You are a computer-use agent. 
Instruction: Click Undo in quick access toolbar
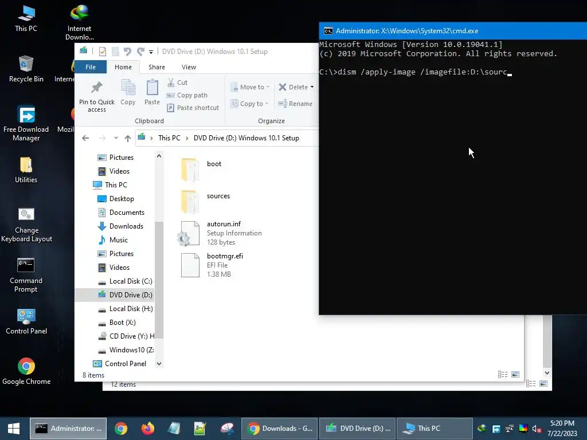[127, 51]
